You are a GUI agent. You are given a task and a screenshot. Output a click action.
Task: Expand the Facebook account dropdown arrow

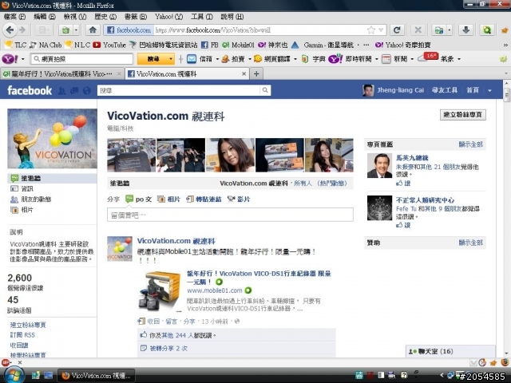(489, 90)
